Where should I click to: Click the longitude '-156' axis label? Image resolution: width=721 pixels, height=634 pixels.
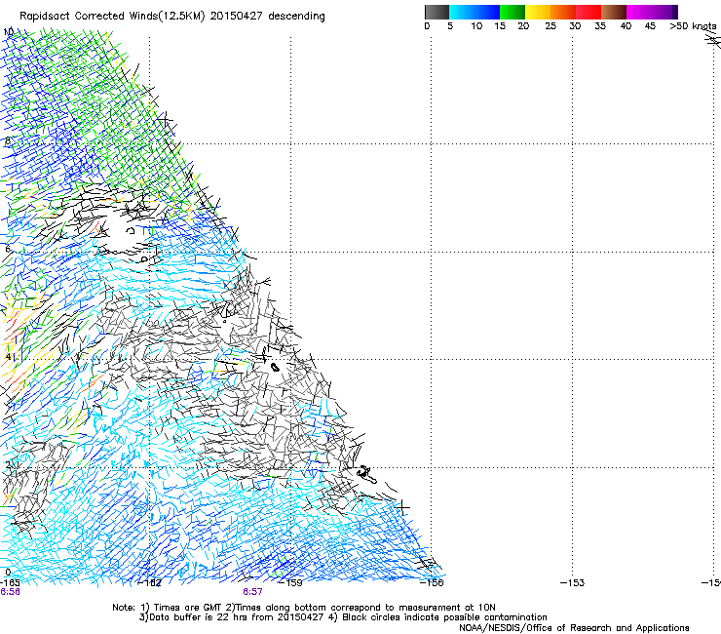click(x=432, y=583)
